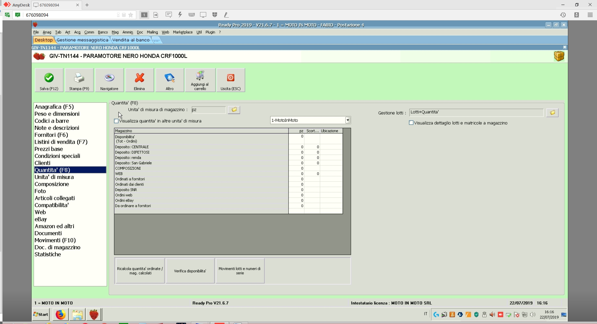Select Statistiche in the section list
This screenshot has width=597, height=324.
[70, 254]
